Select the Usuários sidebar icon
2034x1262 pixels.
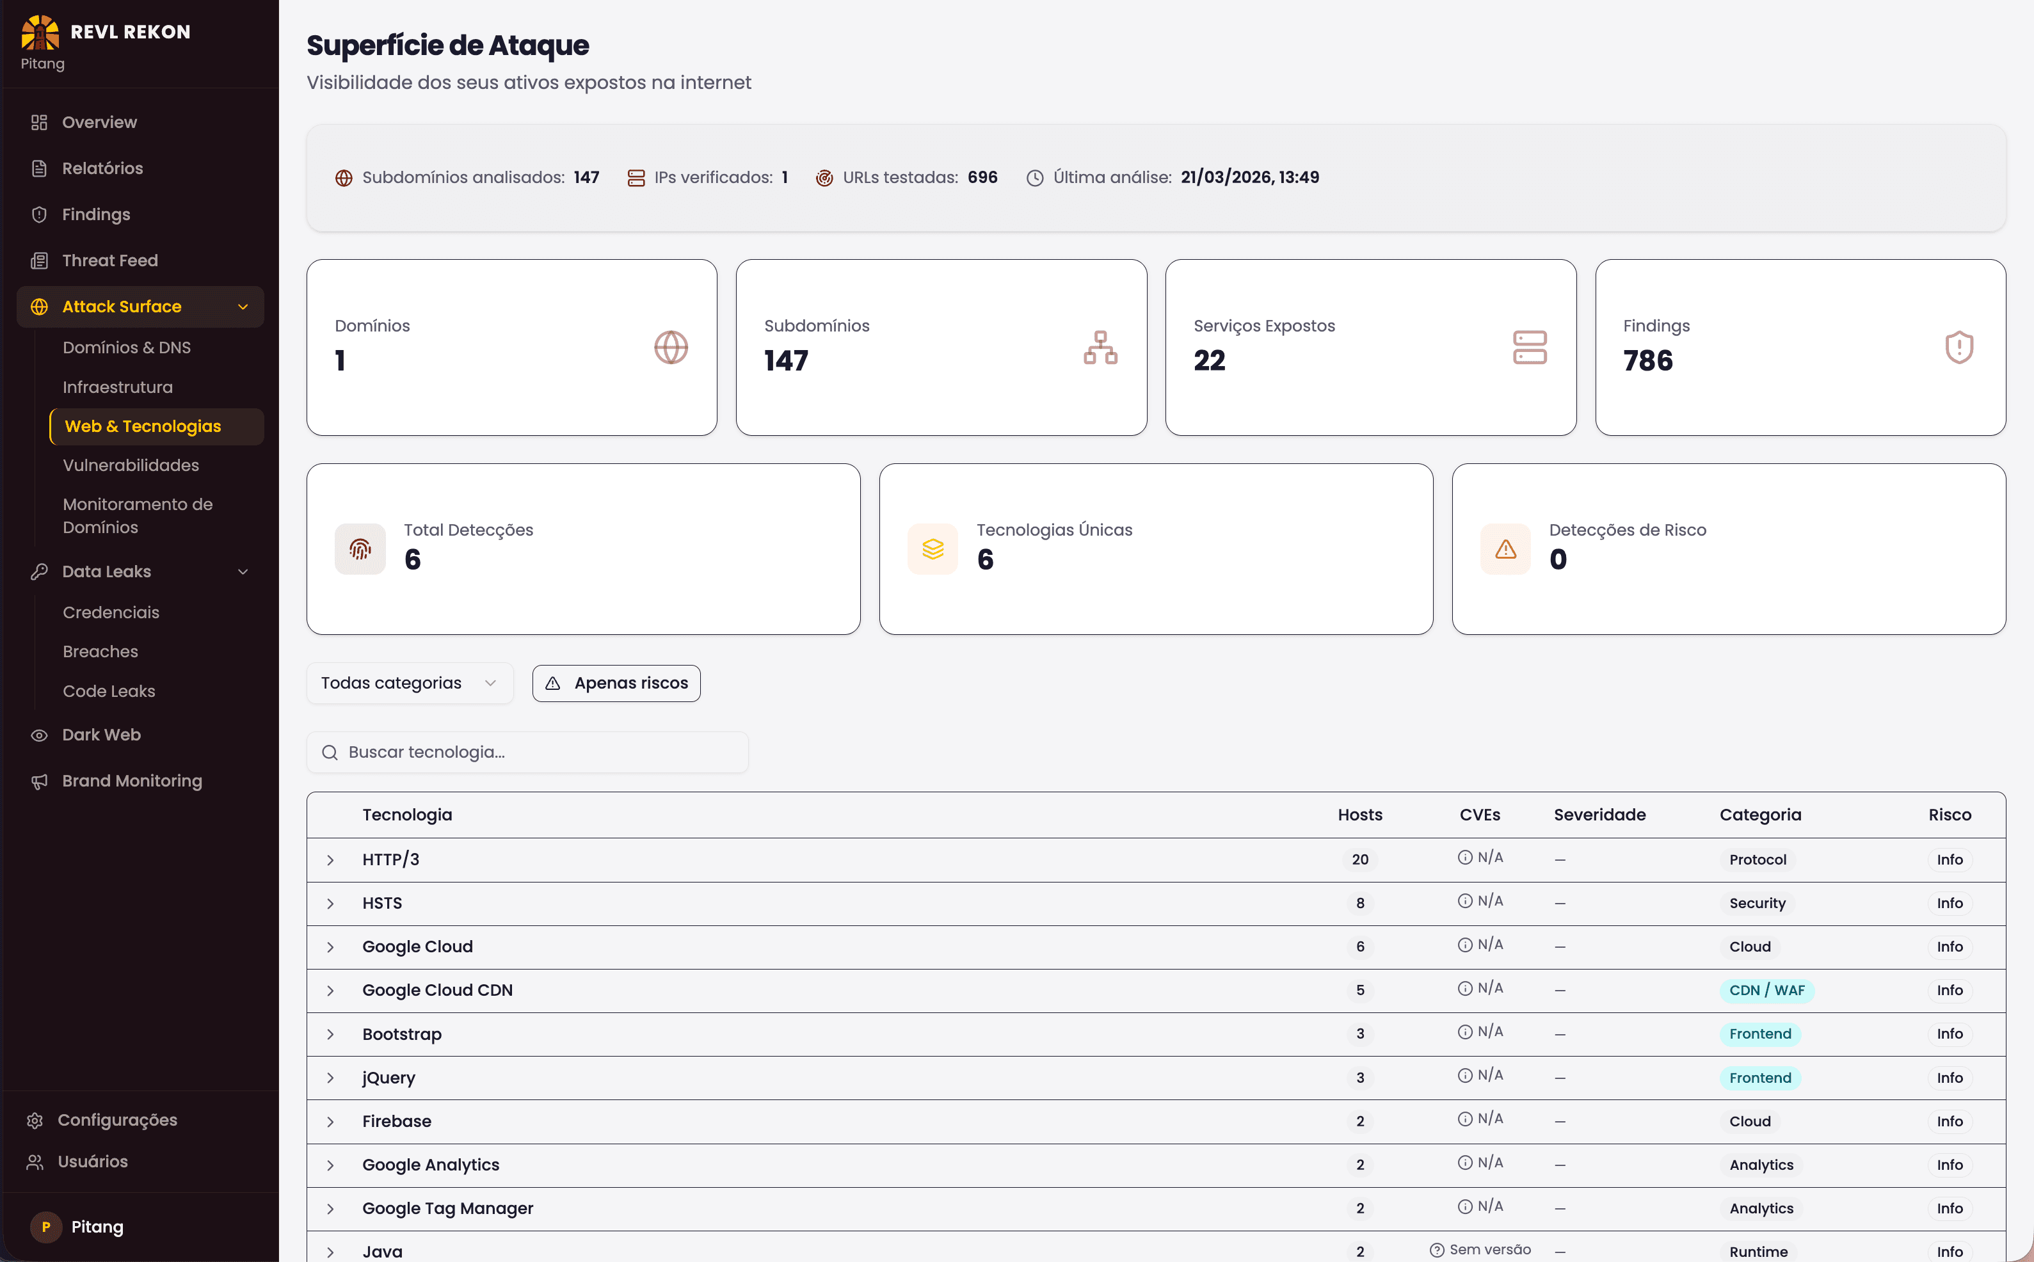[x=34, y=1161]
